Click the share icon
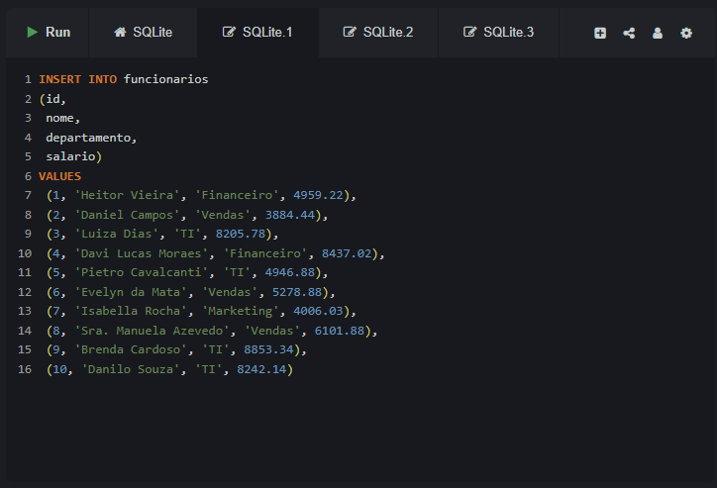The width and height of the screenshot is (717, 488). point(629,33)
